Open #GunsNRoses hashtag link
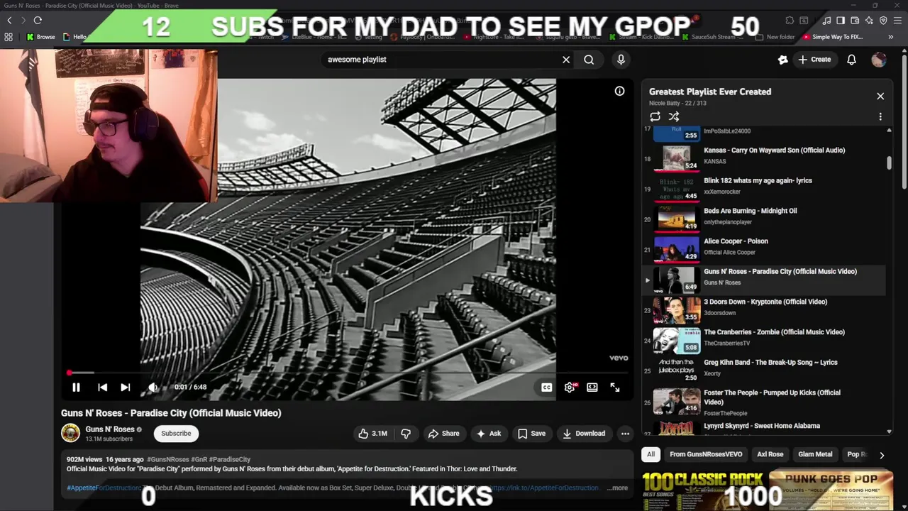 click(x=167, y=460)
